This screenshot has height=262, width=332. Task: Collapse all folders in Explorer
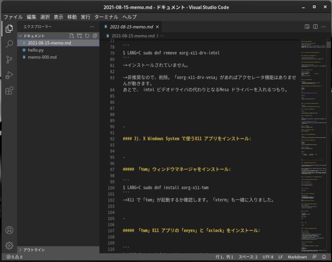[95, 35]
